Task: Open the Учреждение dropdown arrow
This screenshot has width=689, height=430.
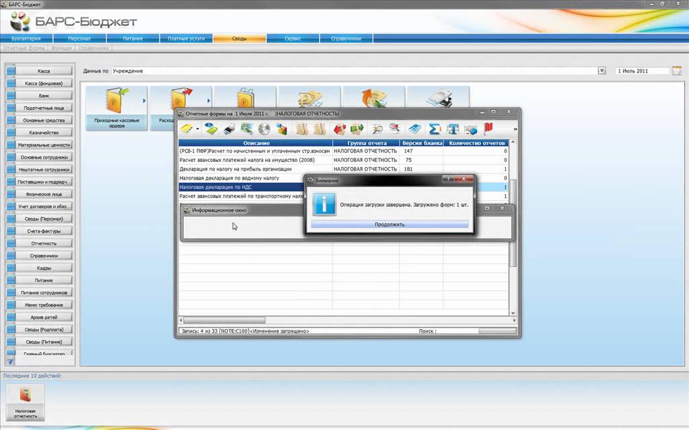Action: pyautogui.click(x=602, y=71)
